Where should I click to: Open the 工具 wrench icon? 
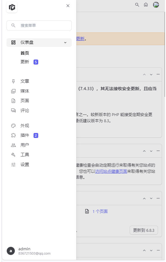(13, 155)
